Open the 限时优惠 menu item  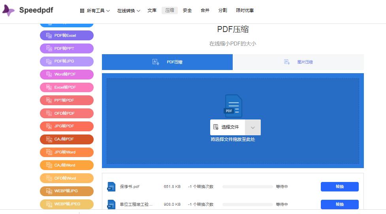[245, 10]
